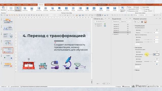Click the 'Яркость' slider
This screenshot has height=91, width=162.
[148, 40]
